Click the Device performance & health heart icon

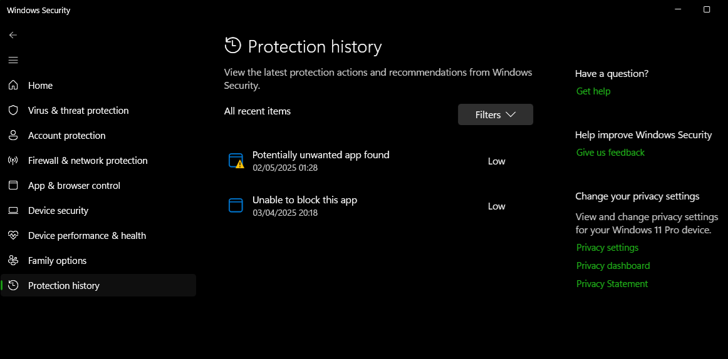click(13, 235)
